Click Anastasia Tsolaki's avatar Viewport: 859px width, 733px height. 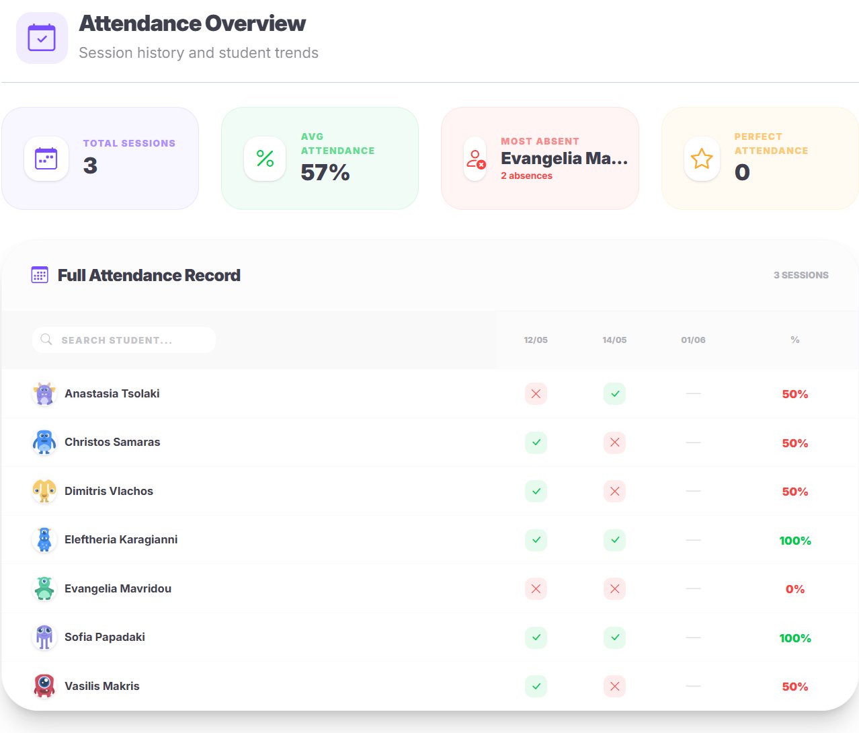click(x=44, y=394)
